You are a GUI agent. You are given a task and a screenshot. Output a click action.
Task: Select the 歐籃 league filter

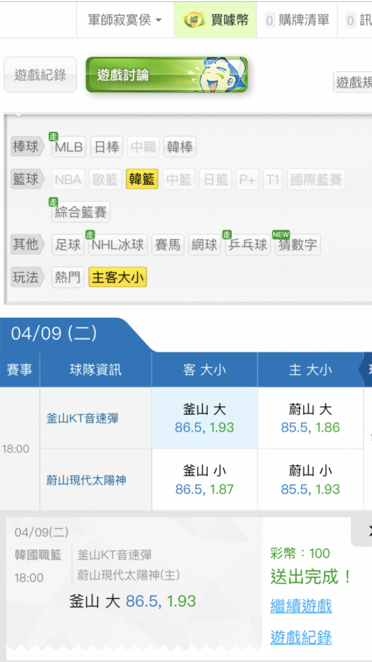pyautogui.click(x=105, y=179)
